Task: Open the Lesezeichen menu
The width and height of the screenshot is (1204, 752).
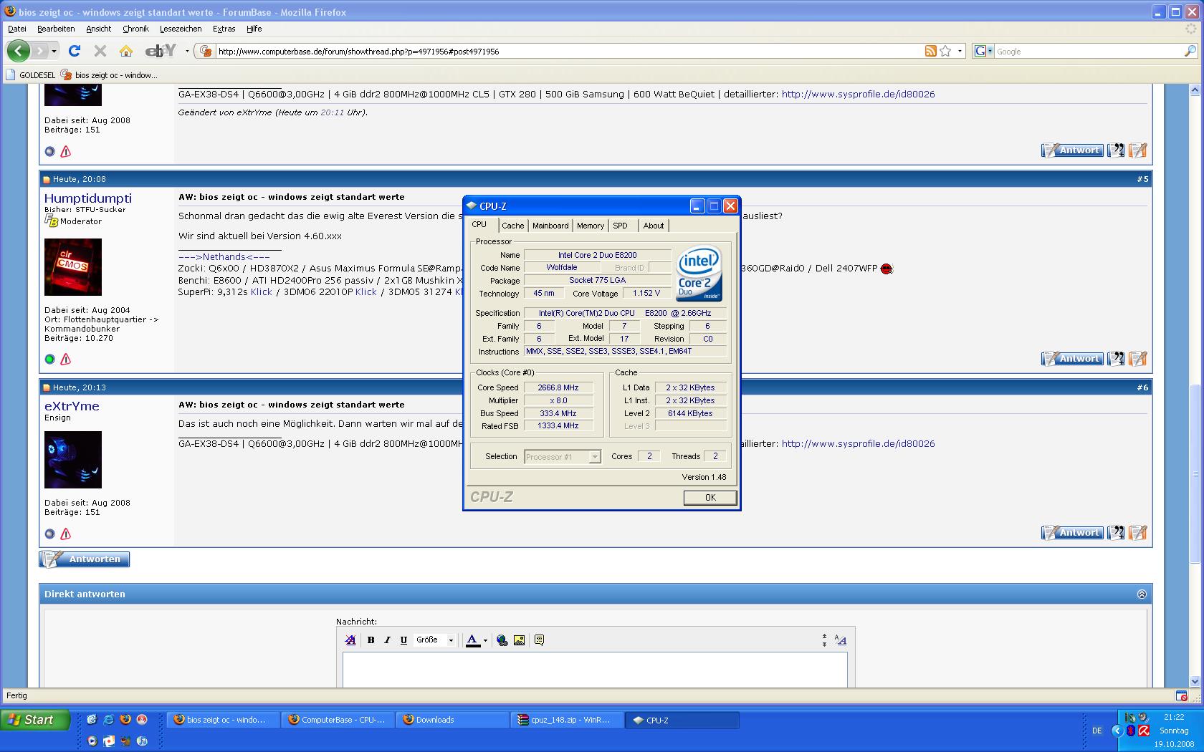Action: tap(181, 29)
